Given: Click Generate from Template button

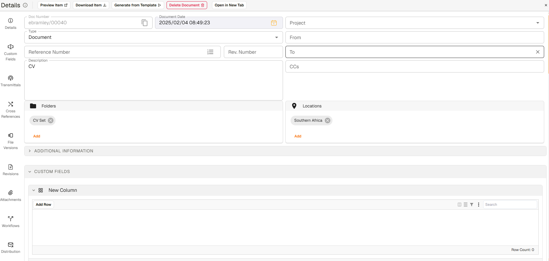Looking at the screenshot, I should 138,5.
